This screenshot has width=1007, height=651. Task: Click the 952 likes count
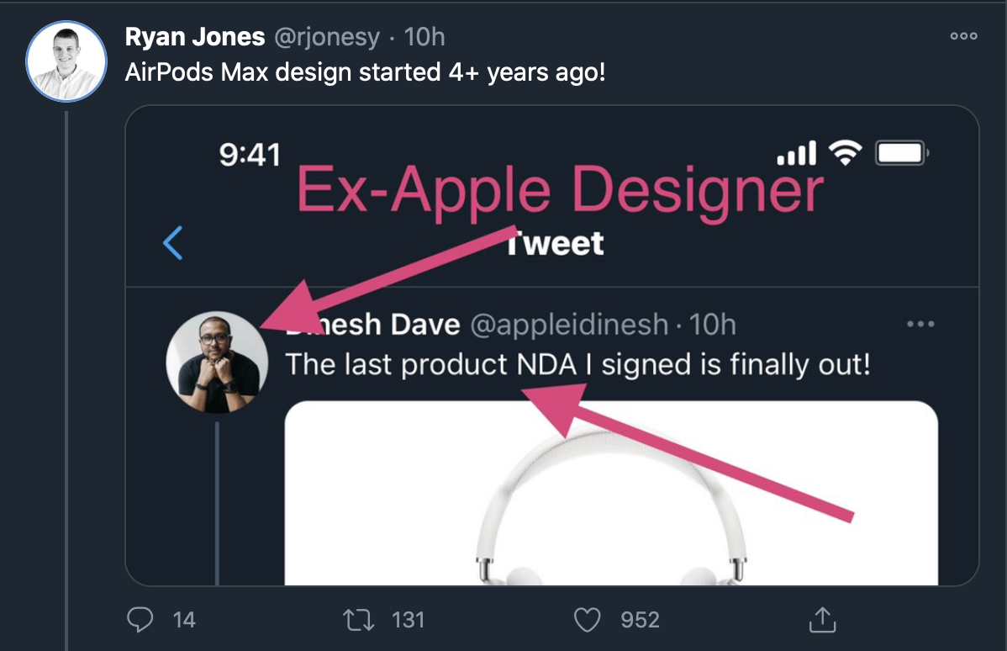[640, 620]
